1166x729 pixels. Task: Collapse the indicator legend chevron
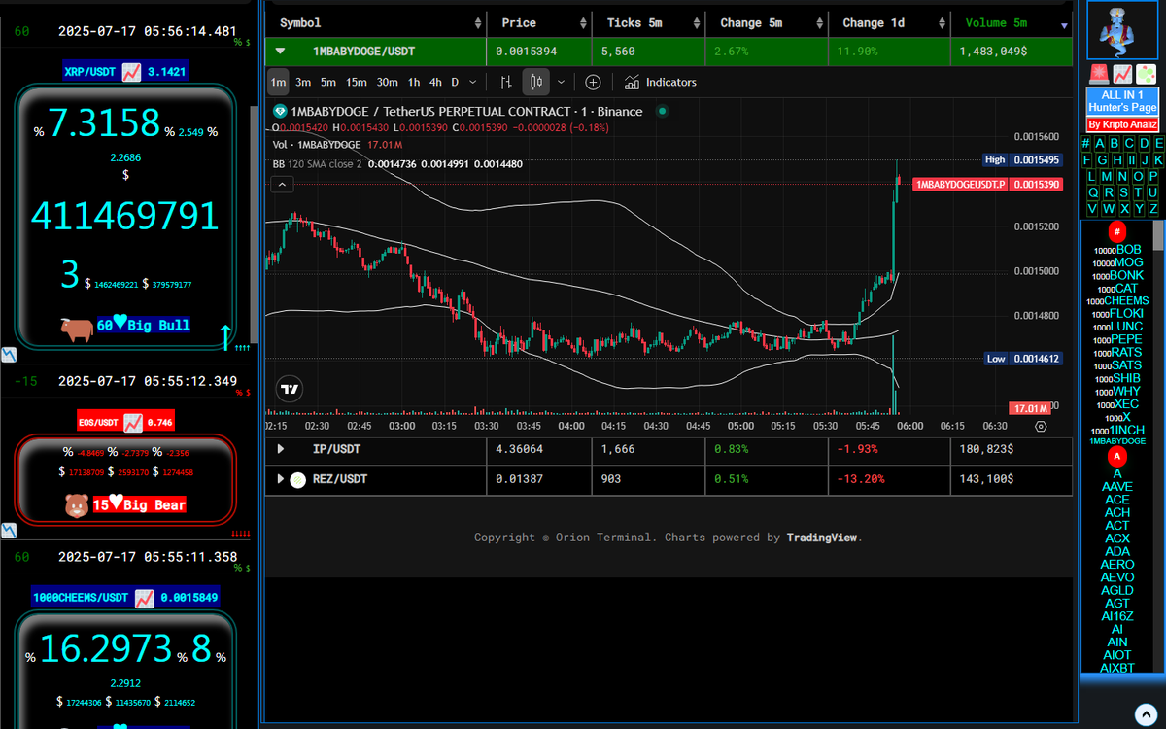pyautogui.click(x=282, y=184)
